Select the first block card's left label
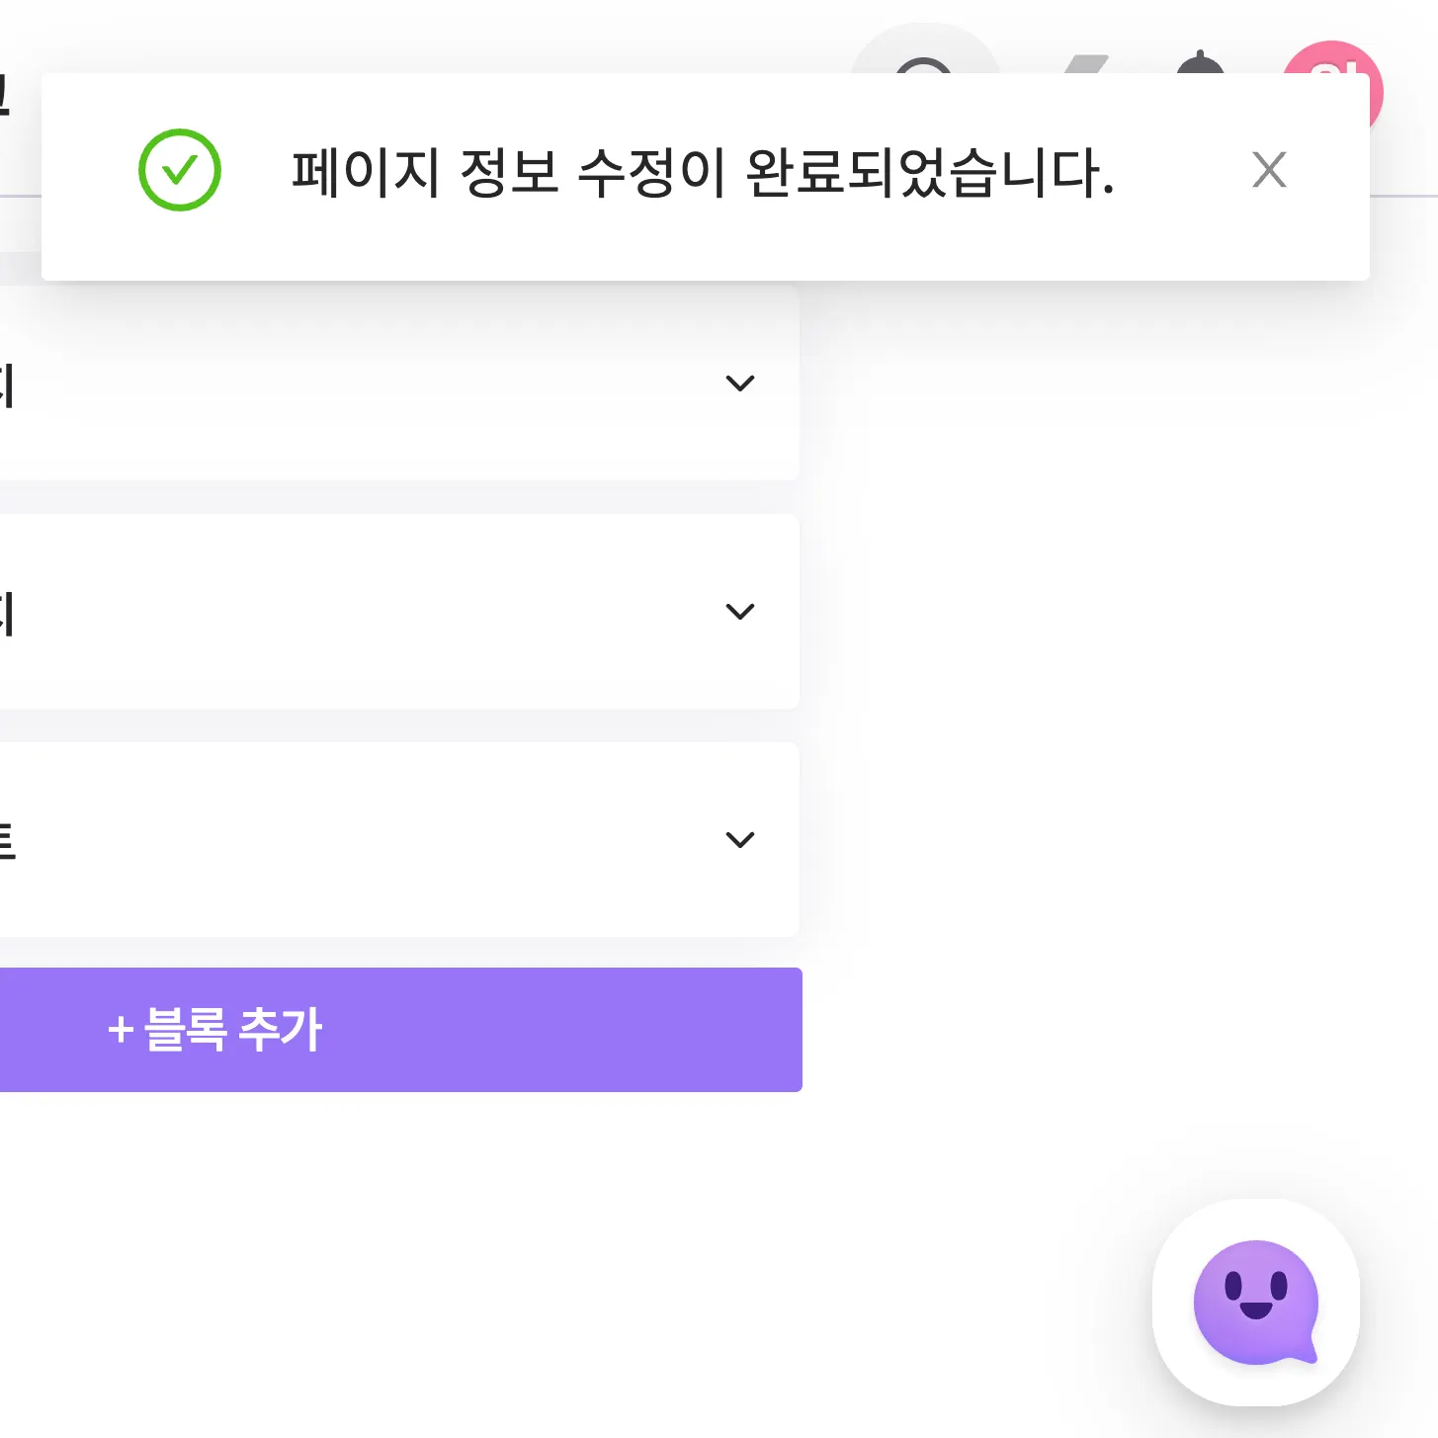 coord(6,385)
